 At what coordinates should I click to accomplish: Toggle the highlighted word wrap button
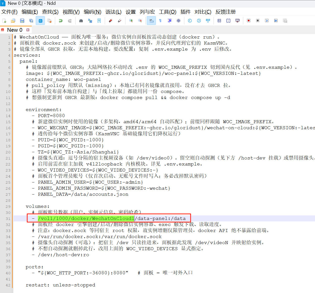[x=151, y=21]
